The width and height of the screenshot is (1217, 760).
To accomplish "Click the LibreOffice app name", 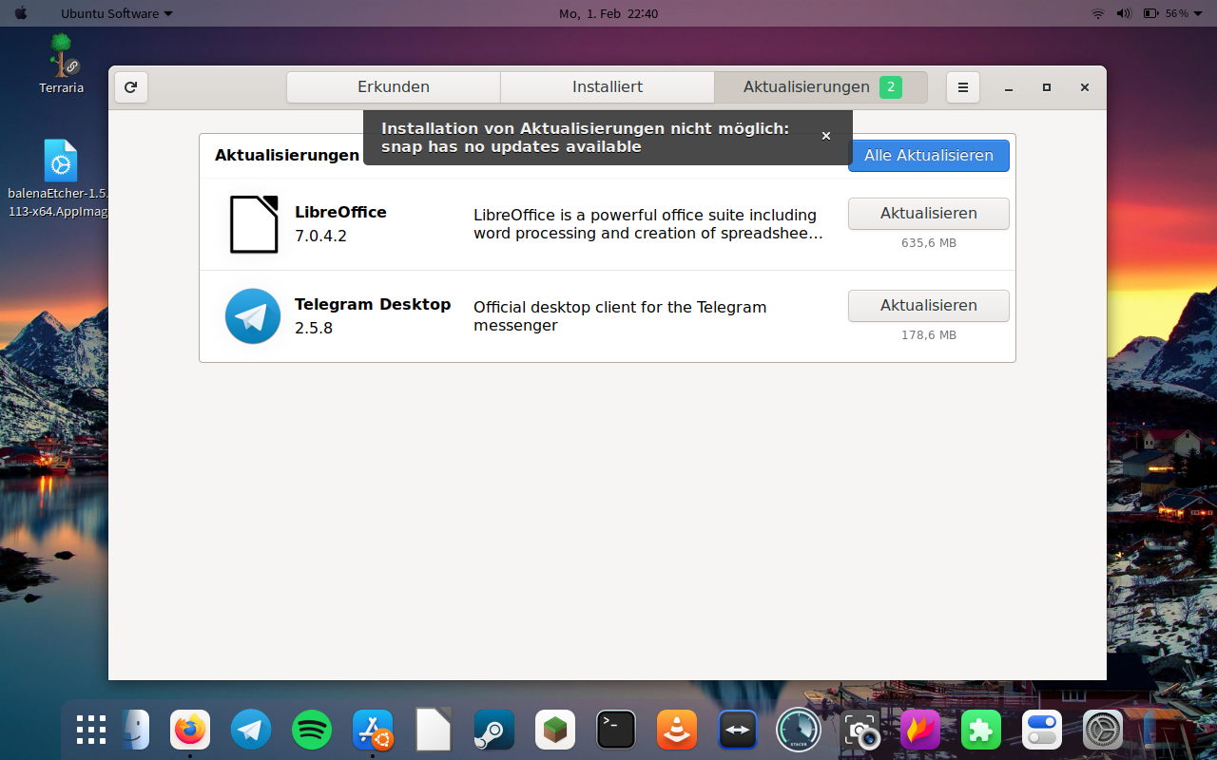I will tap(340, 212).
